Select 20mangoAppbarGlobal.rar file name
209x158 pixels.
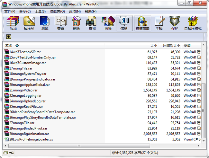tap(30, 85)
